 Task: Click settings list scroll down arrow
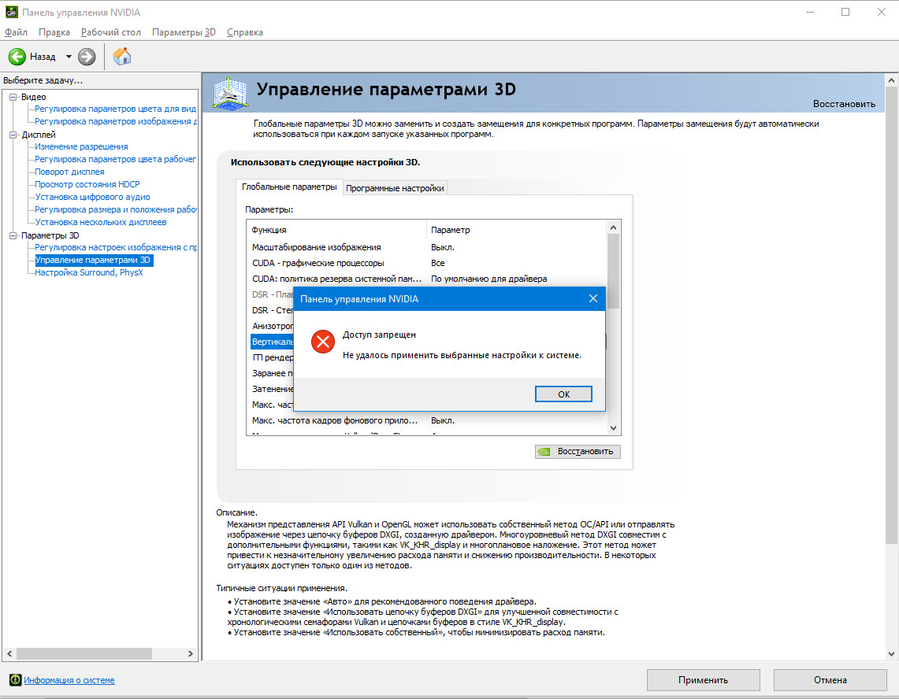pyautogui.click(x=613, y=428)
